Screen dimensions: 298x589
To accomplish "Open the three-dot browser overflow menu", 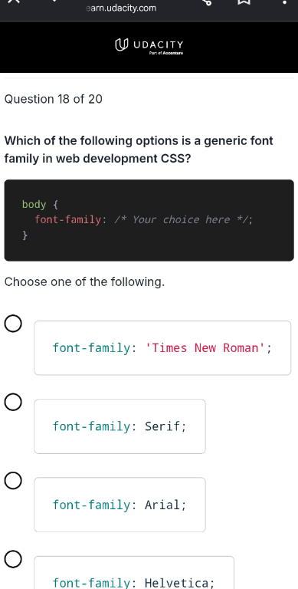I will click(x=284, y=2).
